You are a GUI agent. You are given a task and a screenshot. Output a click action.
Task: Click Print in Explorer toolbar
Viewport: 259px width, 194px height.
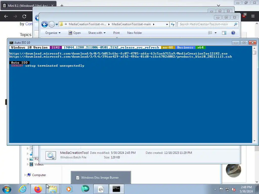click(x=116, y=33)
